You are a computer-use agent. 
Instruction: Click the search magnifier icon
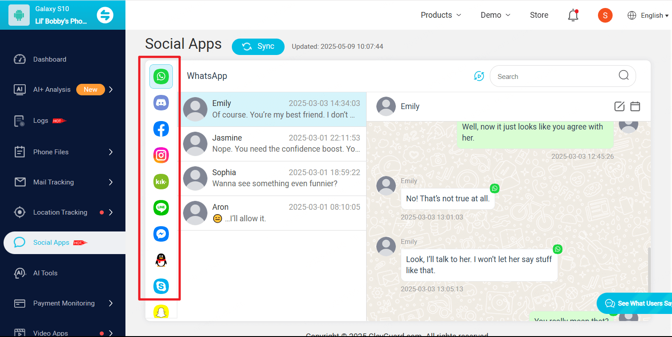[x=624, y=75]
